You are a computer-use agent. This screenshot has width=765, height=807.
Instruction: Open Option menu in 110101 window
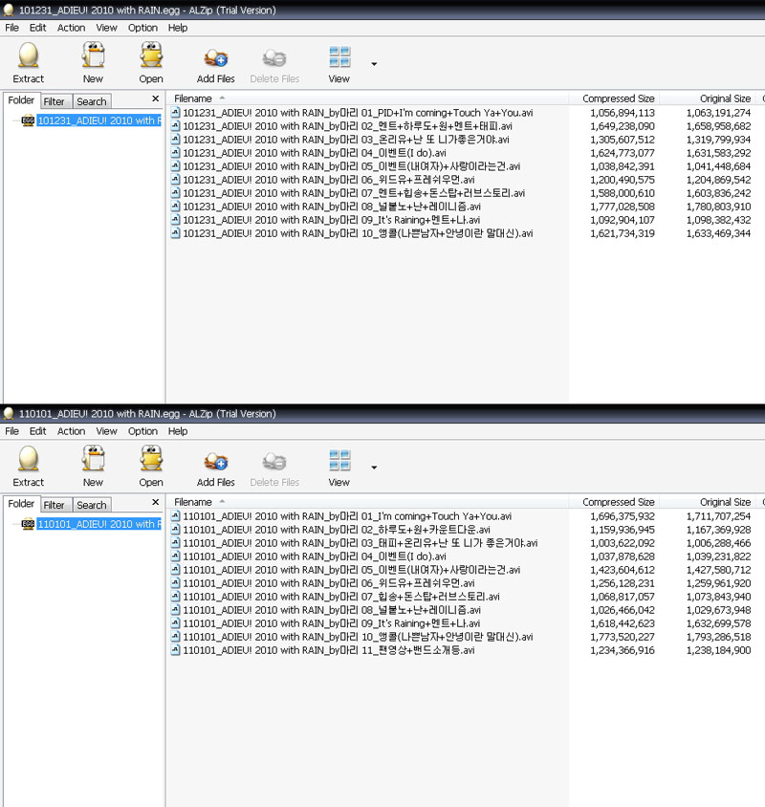point(142,431)
